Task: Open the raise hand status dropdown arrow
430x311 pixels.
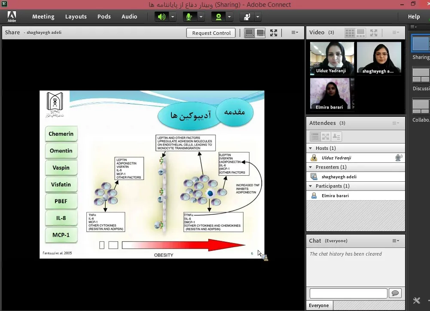Action: click(x=257, y=17)
